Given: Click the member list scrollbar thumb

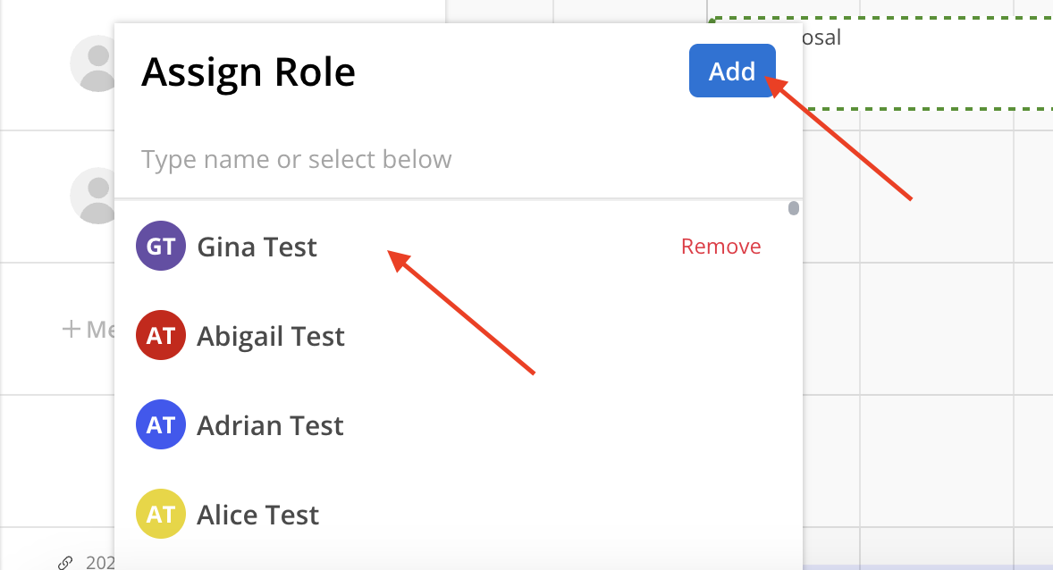Looking at the screenshot, I should [x=793, y=208].
